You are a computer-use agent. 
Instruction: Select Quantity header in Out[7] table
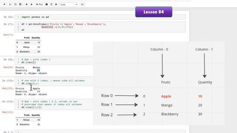[x=36, y=38]
